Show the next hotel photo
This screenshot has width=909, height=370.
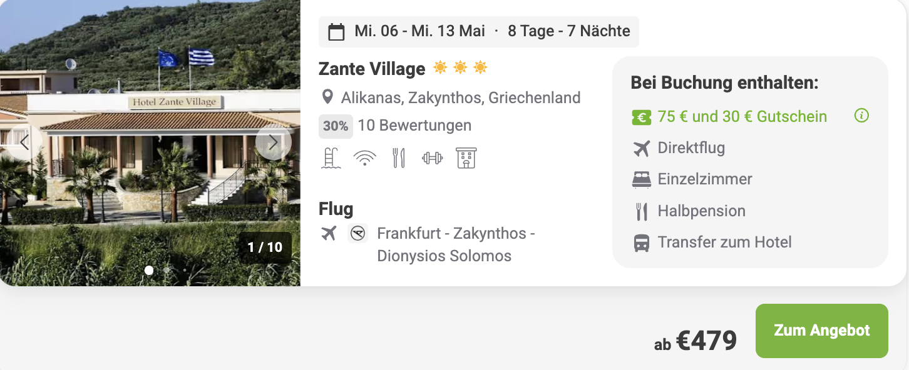tap(273, 142)
